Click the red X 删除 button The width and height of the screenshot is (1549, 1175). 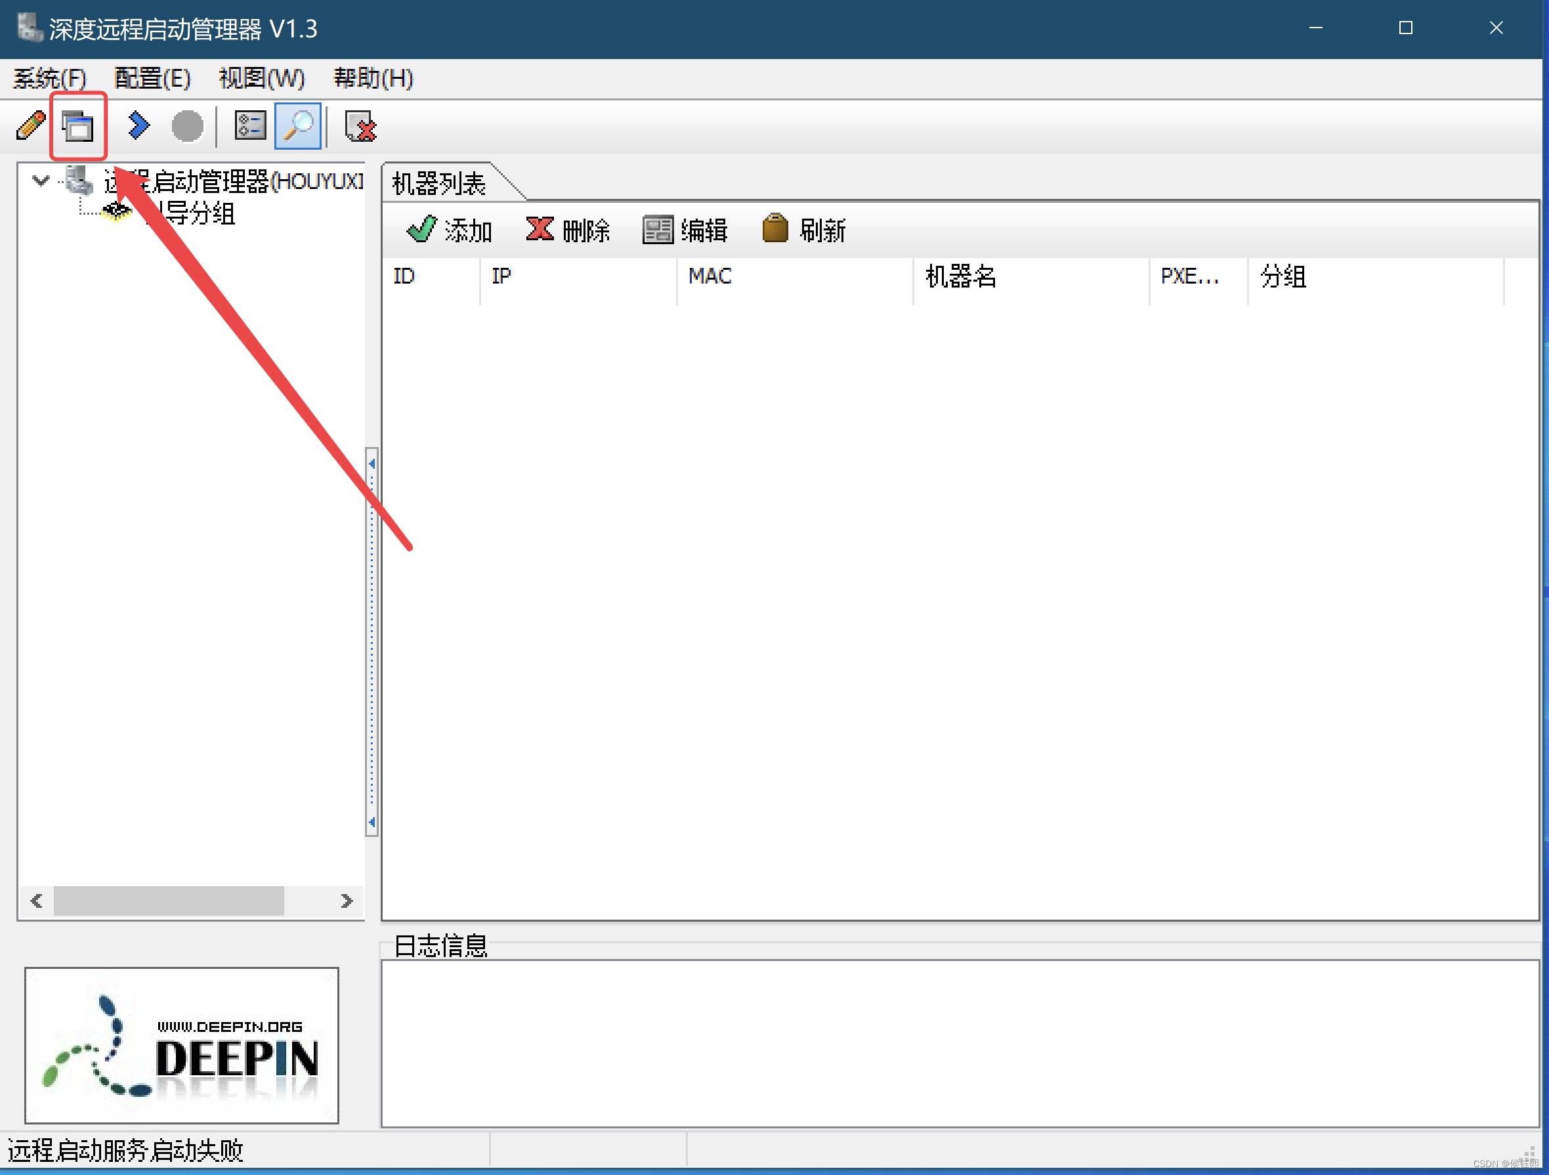point(568,230)
